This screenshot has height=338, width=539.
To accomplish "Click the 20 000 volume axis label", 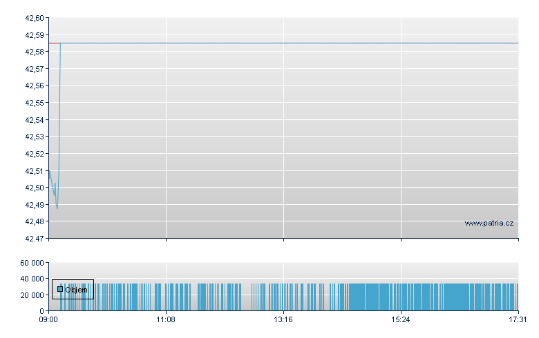I will 32,295.
